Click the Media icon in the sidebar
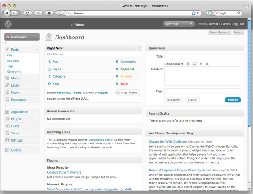The height and width of the screenshot is (194, 253). pyautogui.click(x=8, y=79)
